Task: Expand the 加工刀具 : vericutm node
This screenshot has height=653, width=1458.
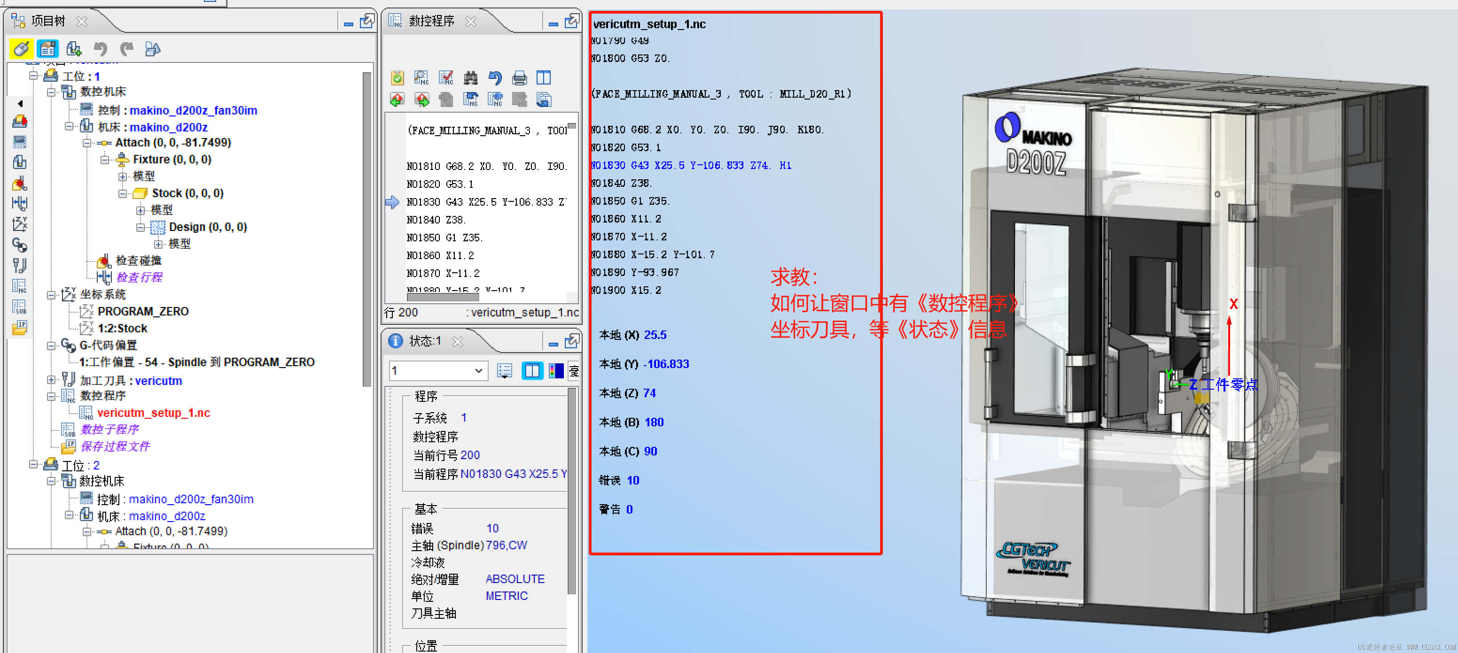Action: click(x=51, y=379)
